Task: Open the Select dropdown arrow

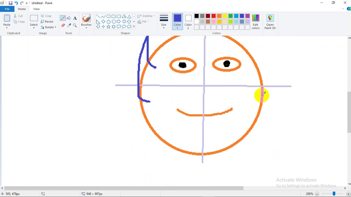Action: pyautogui.click(x=34, y=28)
